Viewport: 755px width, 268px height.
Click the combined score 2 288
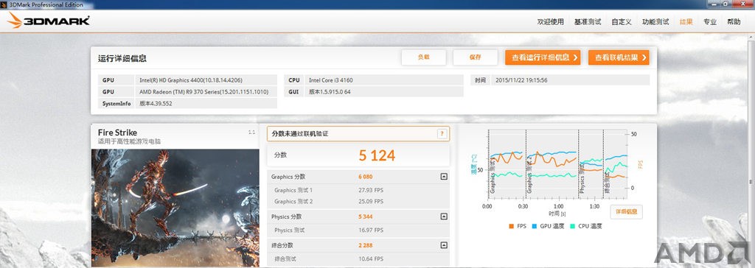click(x=366, y=245)
